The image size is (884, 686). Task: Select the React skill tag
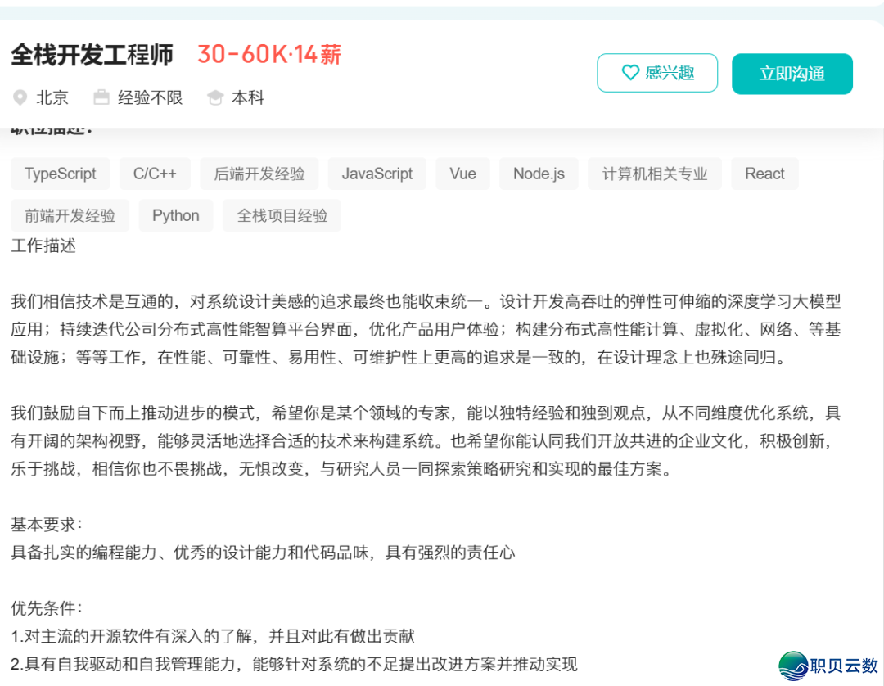coord(764,174)
